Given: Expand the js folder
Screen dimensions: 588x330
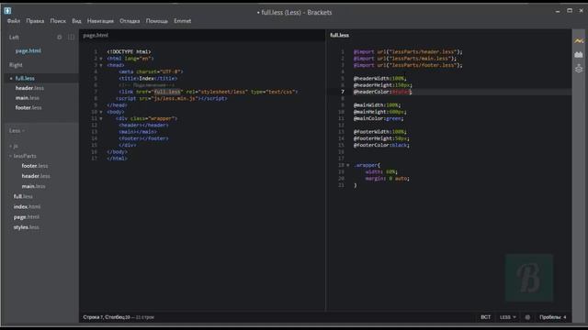Looking at the screenshot, I should [14, 146].
